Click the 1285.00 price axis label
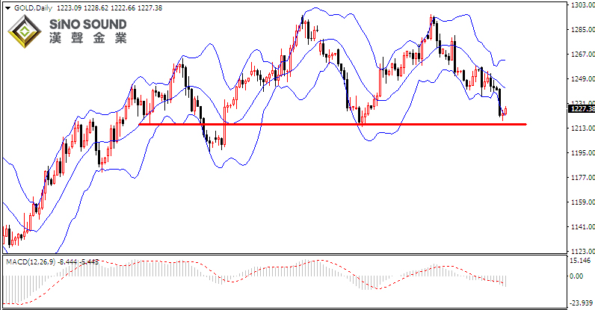595x310 pixels. click(582, 30)
